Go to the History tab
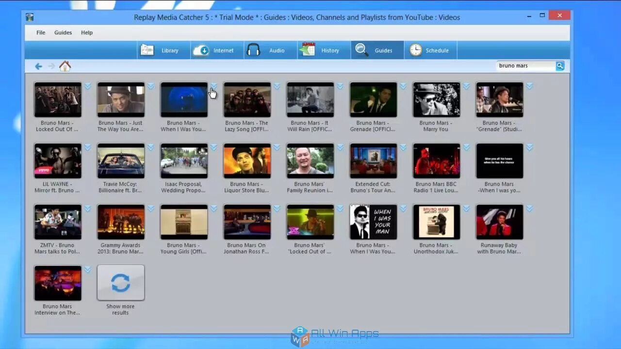 324,50
